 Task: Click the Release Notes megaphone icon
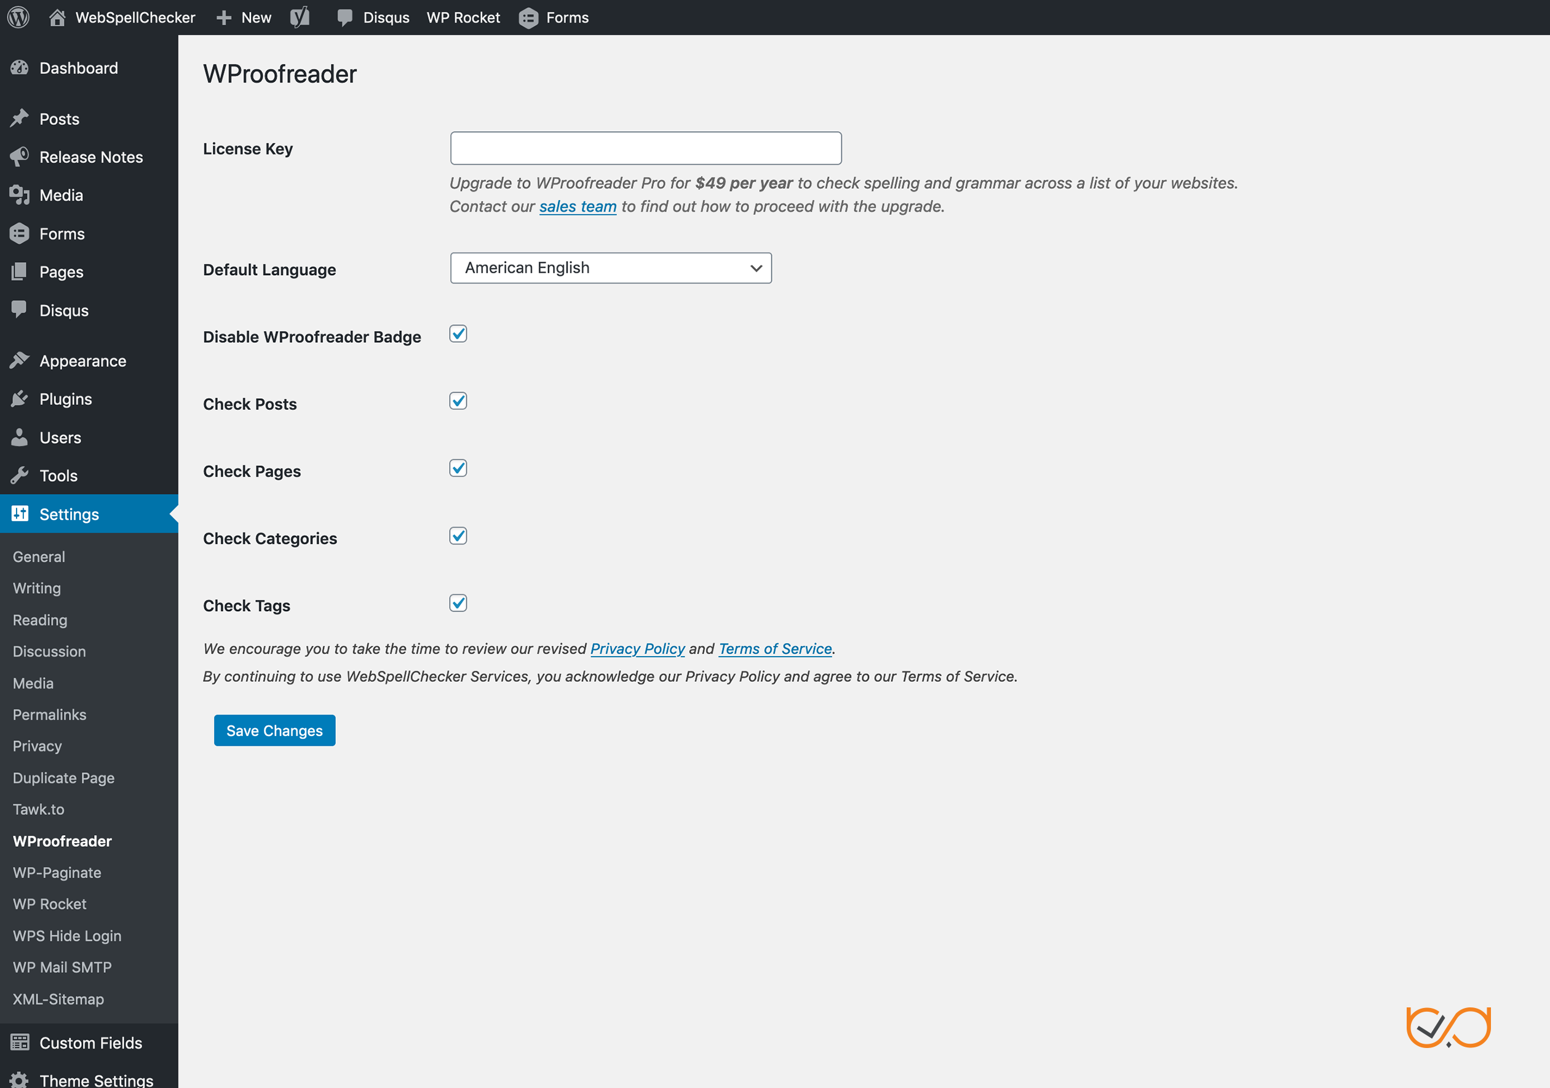(x=20, y=157)
